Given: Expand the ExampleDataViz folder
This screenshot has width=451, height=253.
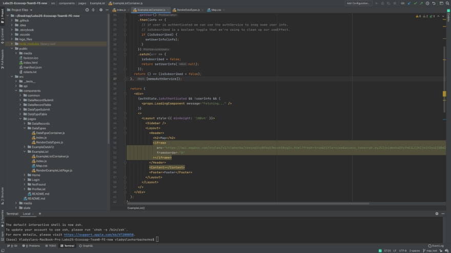Looking at the screenshot, I should 25,147.
